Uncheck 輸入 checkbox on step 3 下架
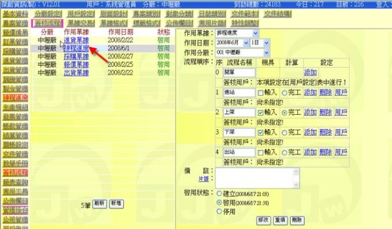This screenshot has height=229, width=392. (261, 133)
